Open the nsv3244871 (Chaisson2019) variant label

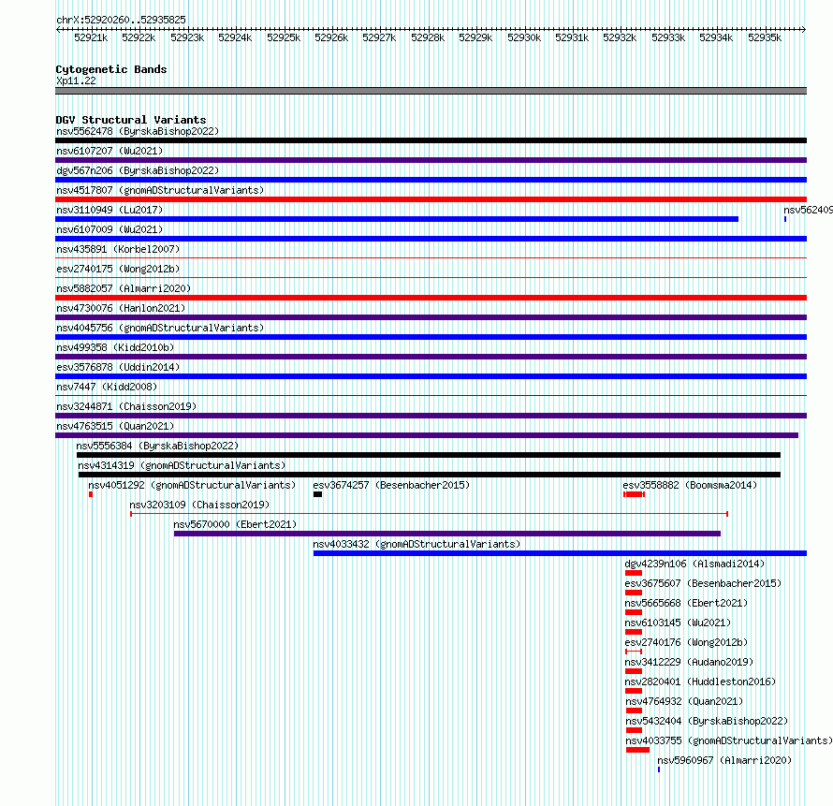(x=126, y=406)
